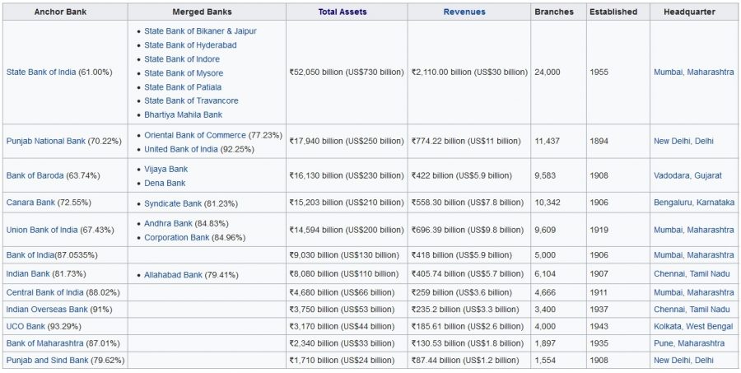741x373 pixels.
Task: Follow the State Bank of Hyderabad link
Action: tap(190, 45)
